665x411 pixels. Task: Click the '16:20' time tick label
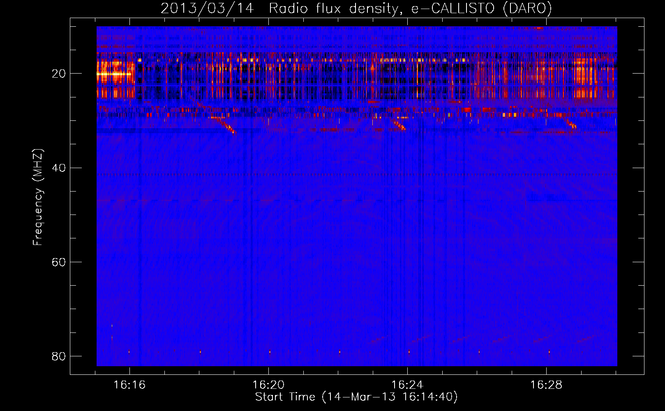tap(268, 385)
